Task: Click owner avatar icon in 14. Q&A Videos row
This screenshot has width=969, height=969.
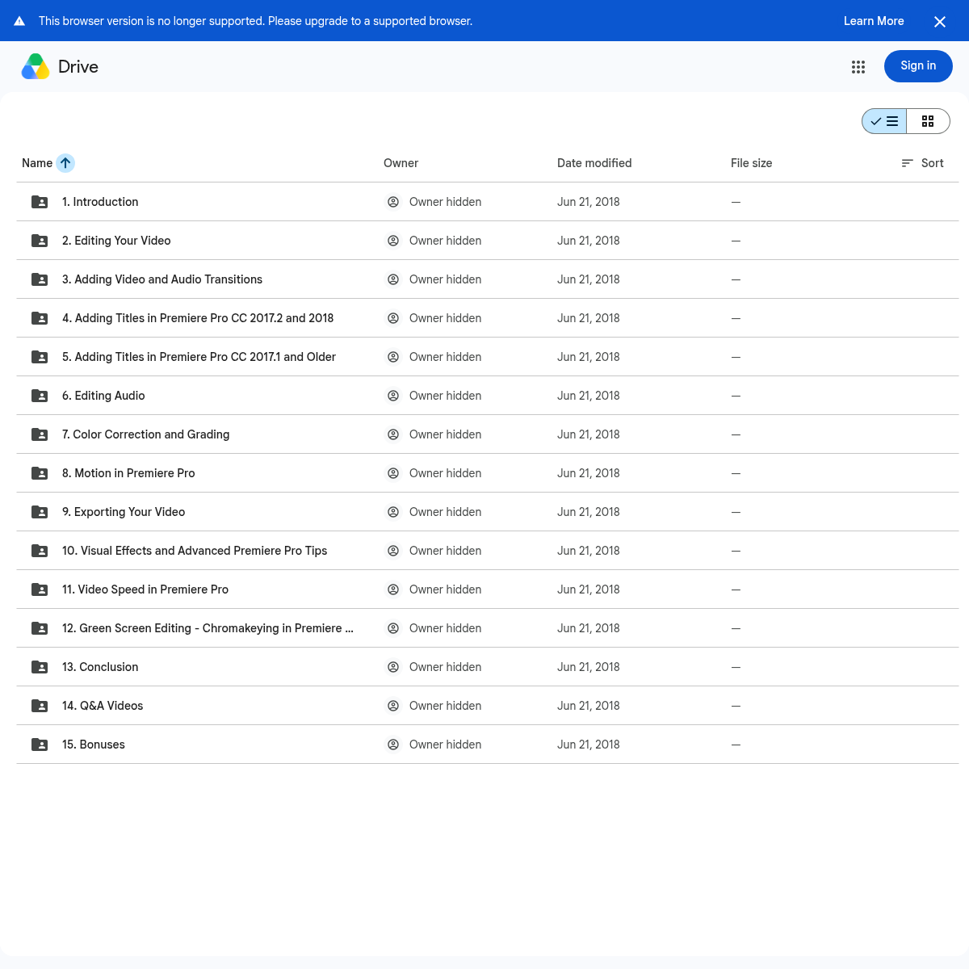Action: (393, 706)
